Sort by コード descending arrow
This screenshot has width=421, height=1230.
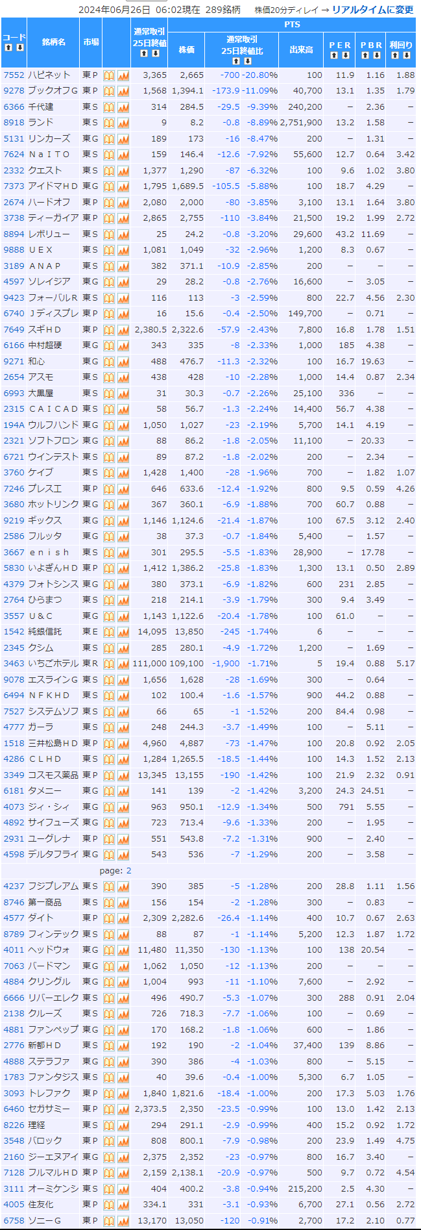coord(19,48)
